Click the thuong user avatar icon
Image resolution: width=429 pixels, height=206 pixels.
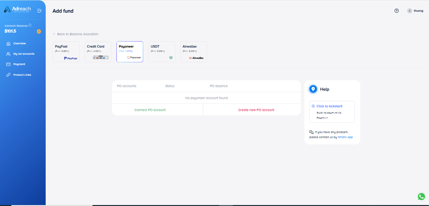pos(409,11)
